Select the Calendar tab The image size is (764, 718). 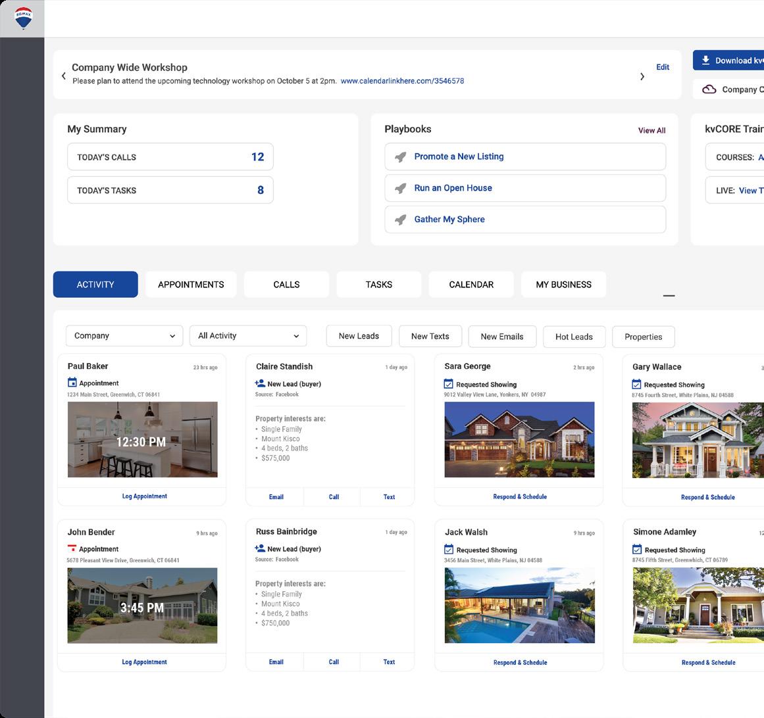click(x=471, y=284)
